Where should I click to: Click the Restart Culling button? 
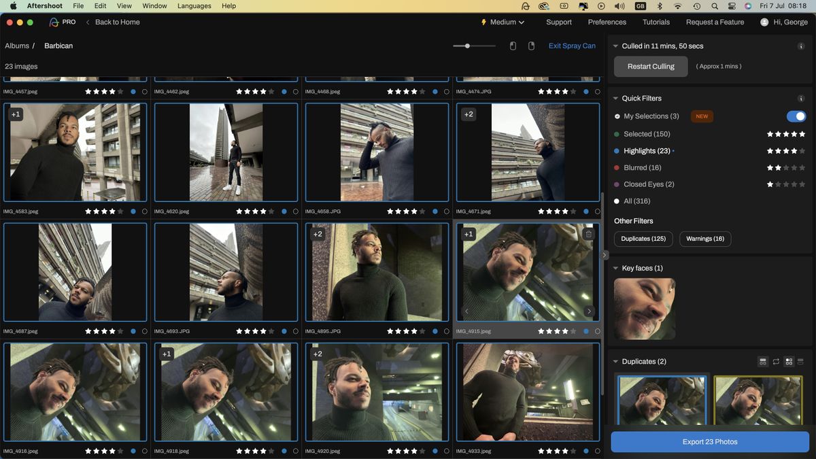pos(651,67)
